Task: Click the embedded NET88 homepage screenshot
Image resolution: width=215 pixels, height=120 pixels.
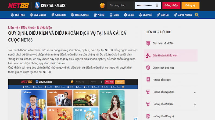Action: click(x=73, y=99)
